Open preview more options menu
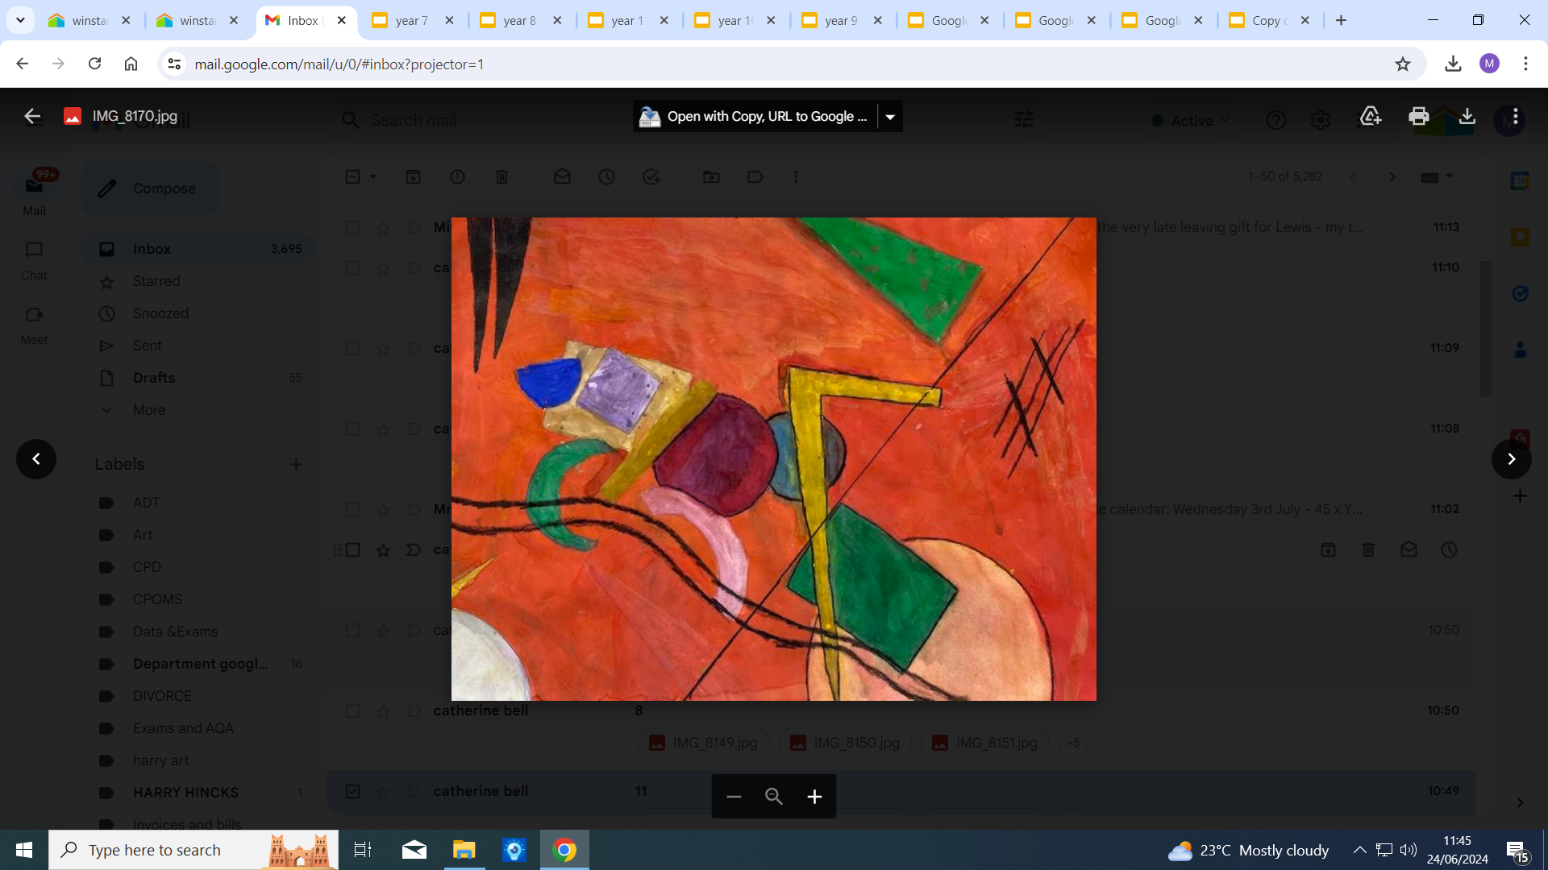This screenshot has width=1548, height=870. click(1515, 116)
